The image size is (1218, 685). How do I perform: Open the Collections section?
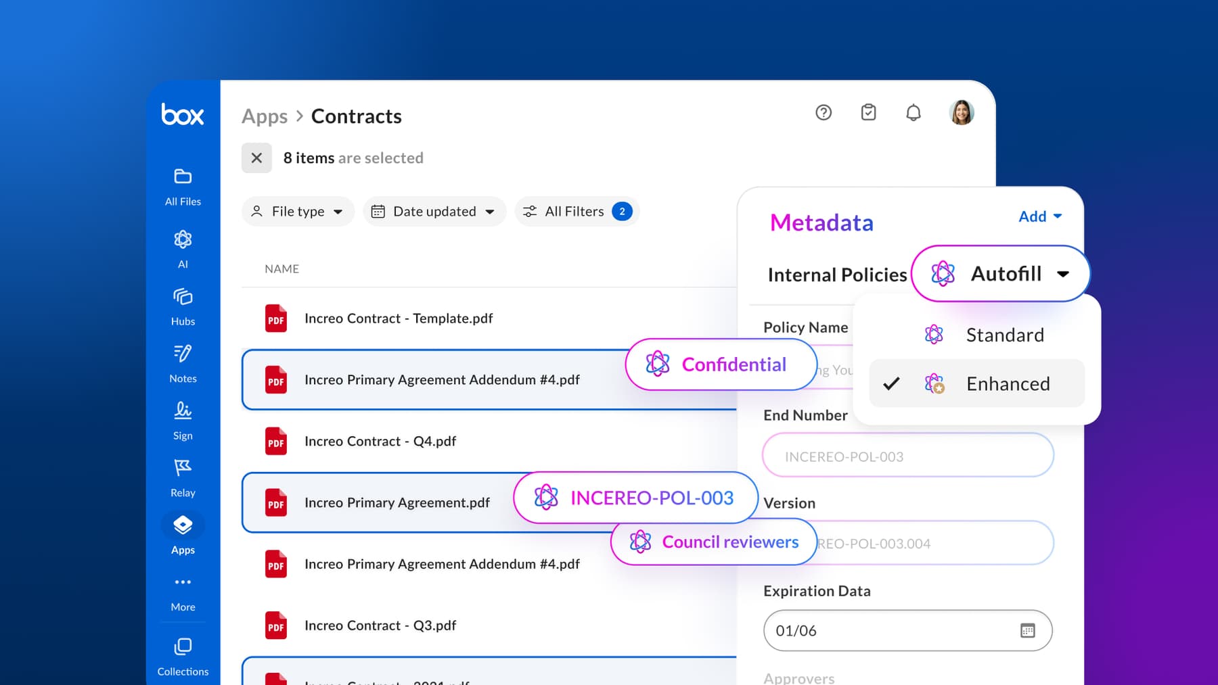(182, 654)
